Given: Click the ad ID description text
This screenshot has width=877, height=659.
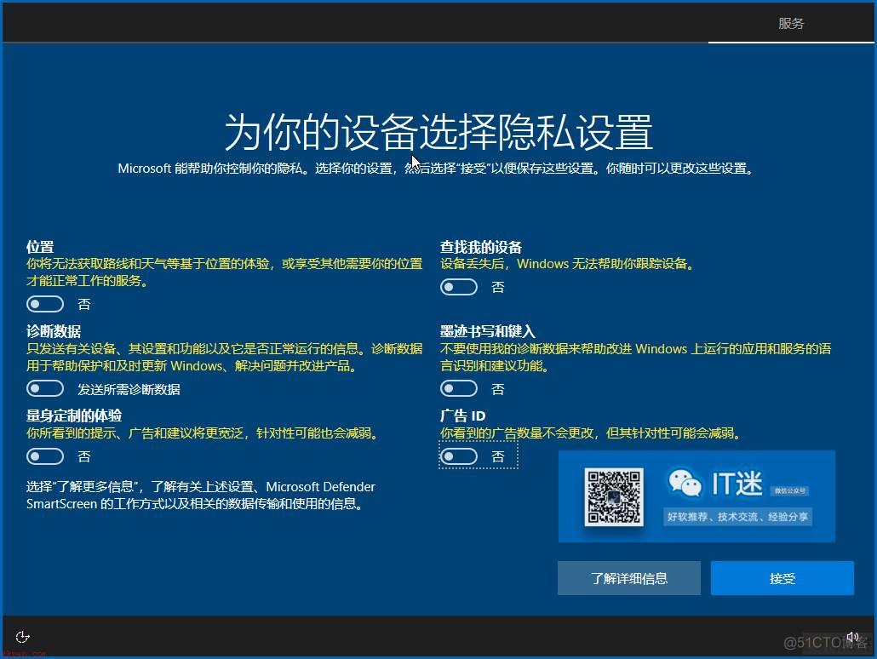Looking at the screenshot, I should 591,433.
